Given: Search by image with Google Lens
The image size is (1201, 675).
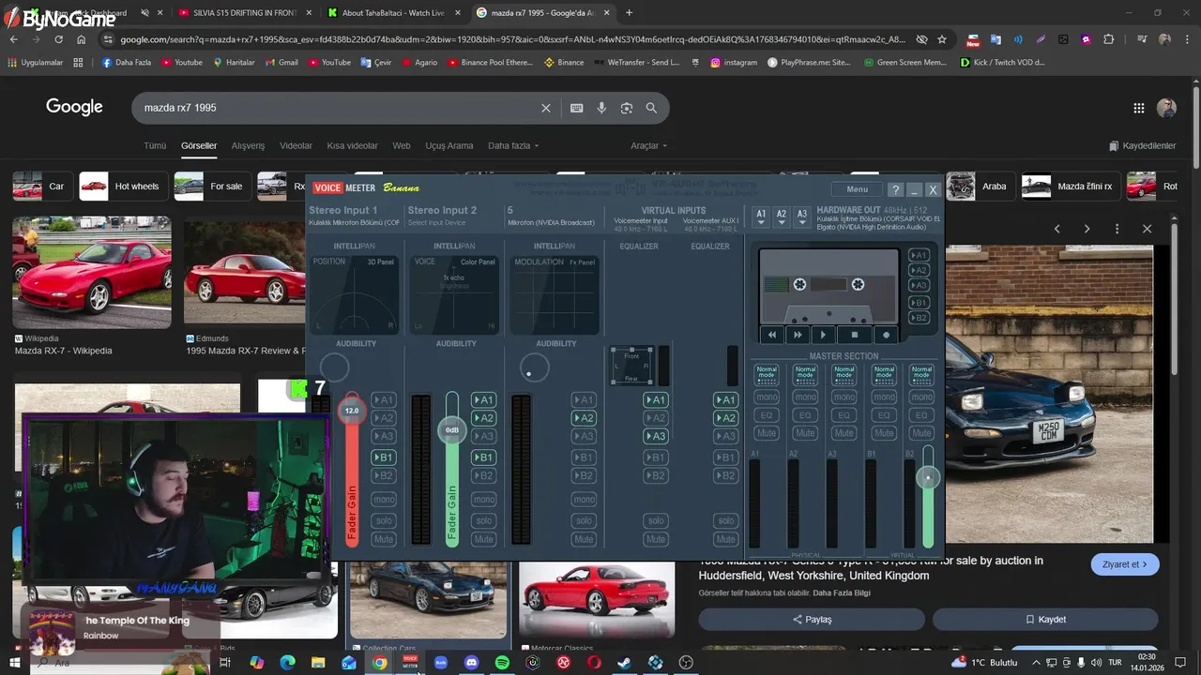Looking at the screenshot, I should click(x=627, y=108).
